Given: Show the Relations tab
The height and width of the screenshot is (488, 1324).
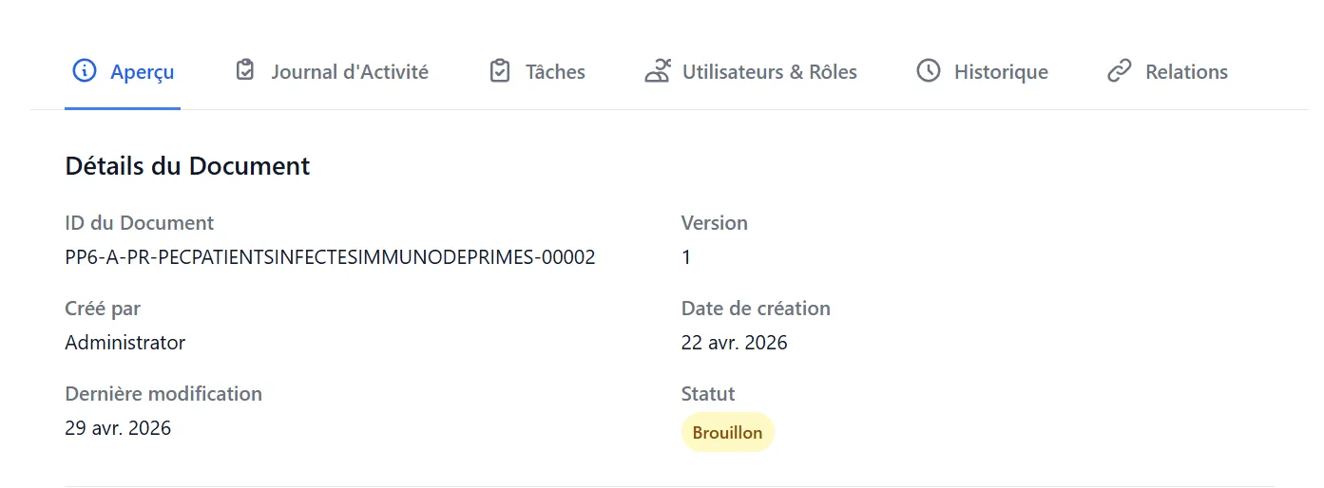Looking at the screenshot, I should (1167, 72).
